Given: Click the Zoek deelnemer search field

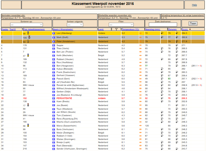Looking at the screenshot, I should pyautogui.click(x=163, y=25).
